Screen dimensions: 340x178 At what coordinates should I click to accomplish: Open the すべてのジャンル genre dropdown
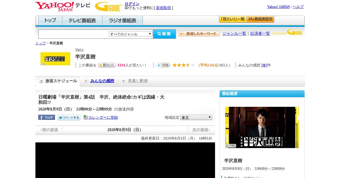131,34
